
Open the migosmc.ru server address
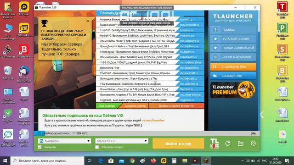coord(187,100)
